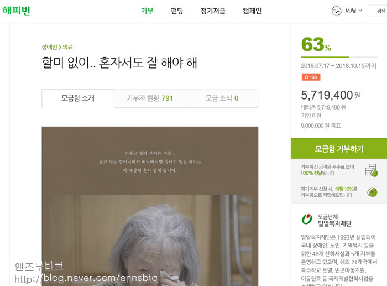Select the 모금함 소개 tab
Image resolution: width=387 pixels, height=286 pixels.
[x=78, y=98]
